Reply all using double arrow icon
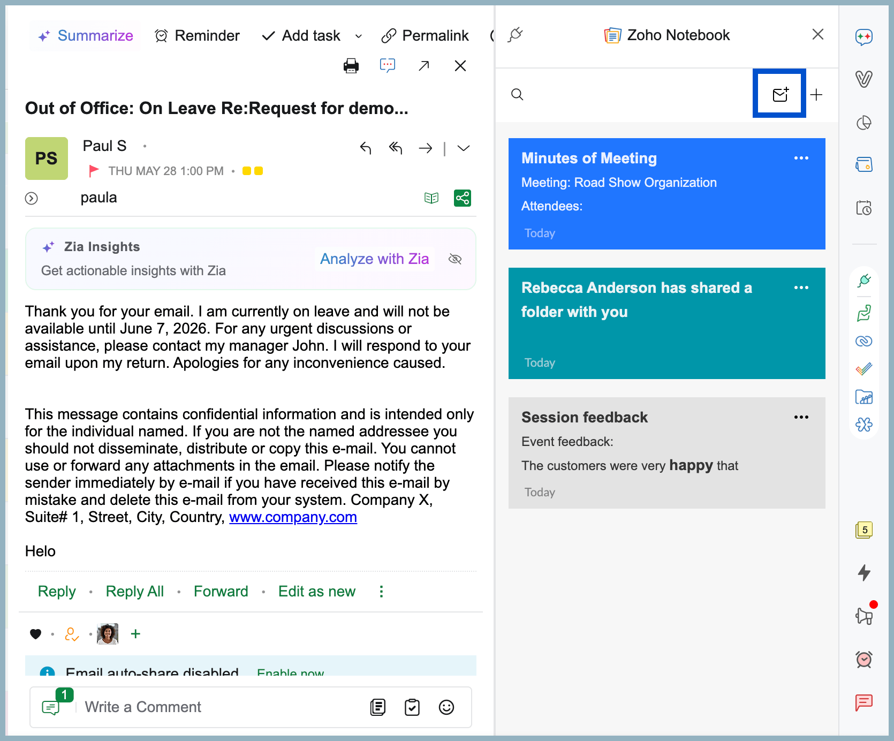Screen dimensions: 894x741 (x=396, y=148)
